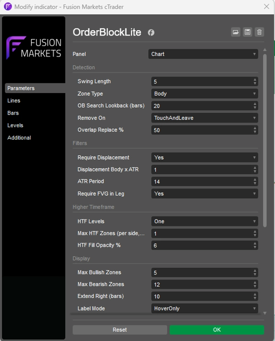Click the load parameters folder icon
The image size is (275, 341).
tap(236, 32)
